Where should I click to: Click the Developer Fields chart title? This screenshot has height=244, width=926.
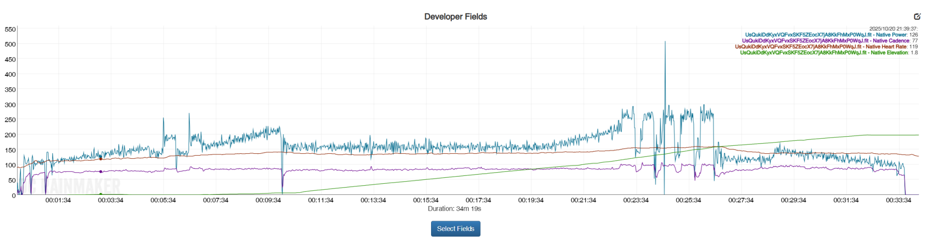[x=456, y=17]
